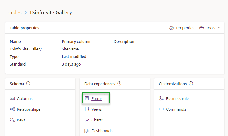Click the Relationships icon
The height and width of the screenshot is (136, 228).
click(x=12, y=109)
